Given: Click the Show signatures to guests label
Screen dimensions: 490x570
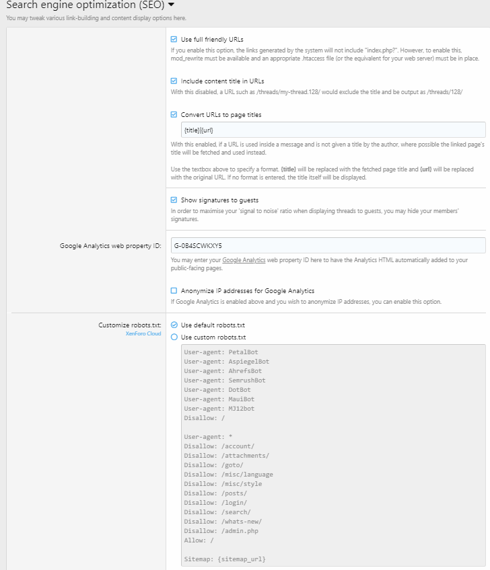Looking at the screenshot, I should click(219, 200).
